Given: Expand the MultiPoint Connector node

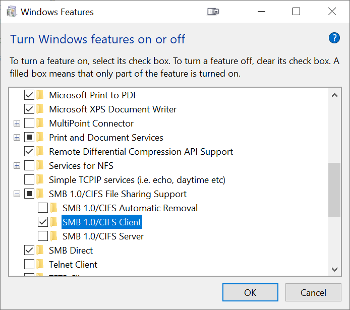Looking at the screenshot, I should point(17,123).
